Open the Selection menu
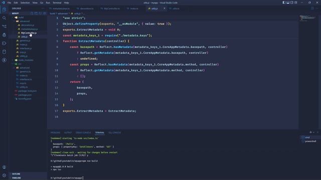This screenshot has width=321, height=180. point(25,2)
